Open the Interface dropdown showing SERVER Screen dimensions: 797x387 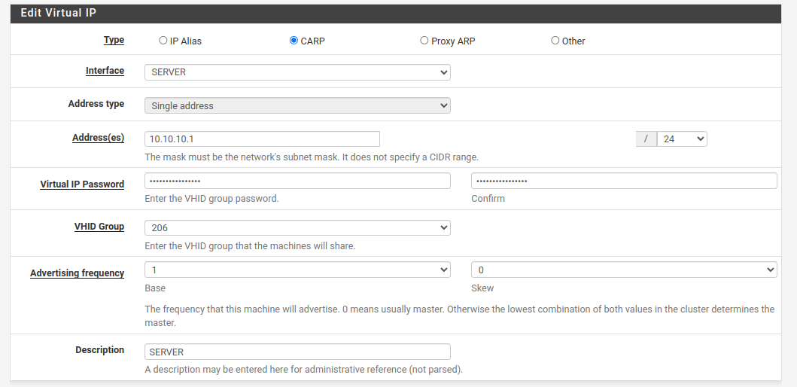[x=297, y=72]
